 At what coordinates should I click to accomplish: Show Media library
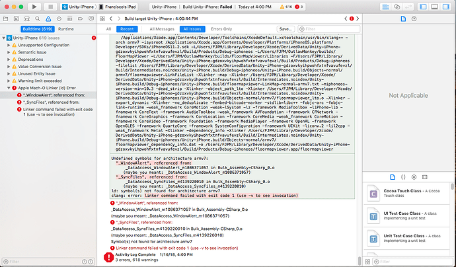coord(425,177)
